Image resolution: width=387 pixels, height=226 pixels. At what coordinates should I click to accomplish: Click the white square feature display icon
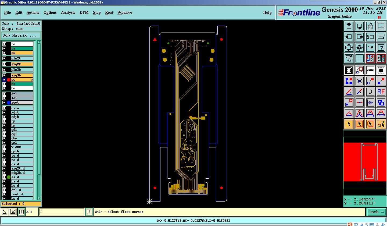coord(349,70)
